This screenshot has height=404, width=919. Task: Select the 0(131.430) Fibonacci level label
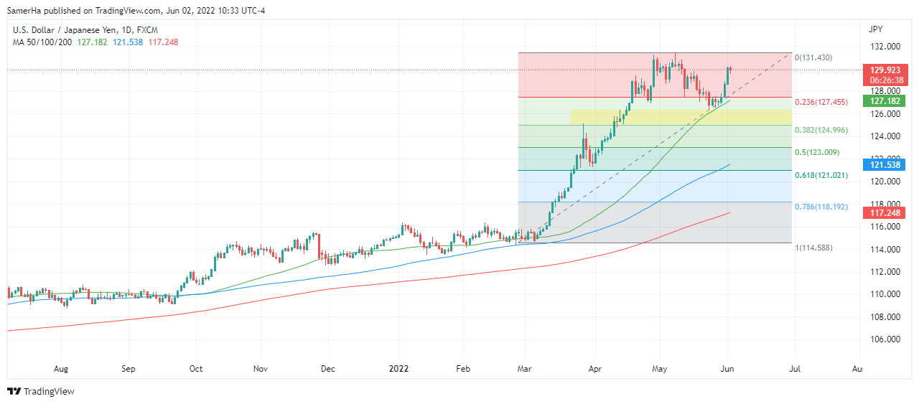click(x=813, y=57)
